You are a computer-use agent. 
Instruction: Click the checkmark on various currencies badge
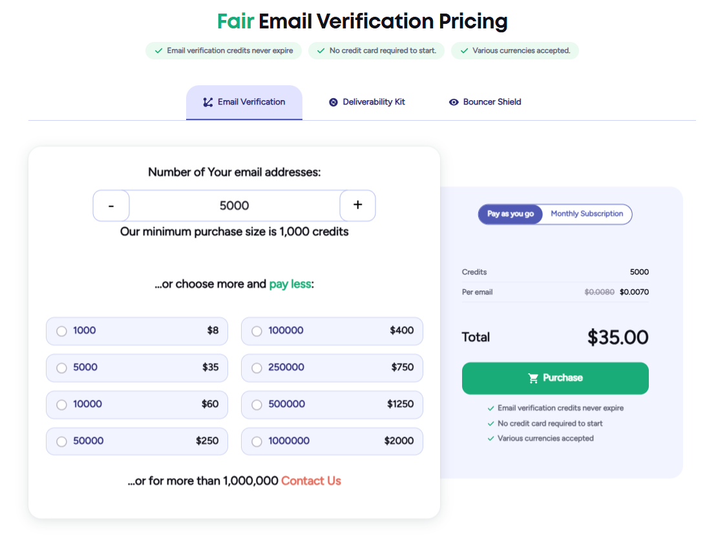(x=464, y=50)
